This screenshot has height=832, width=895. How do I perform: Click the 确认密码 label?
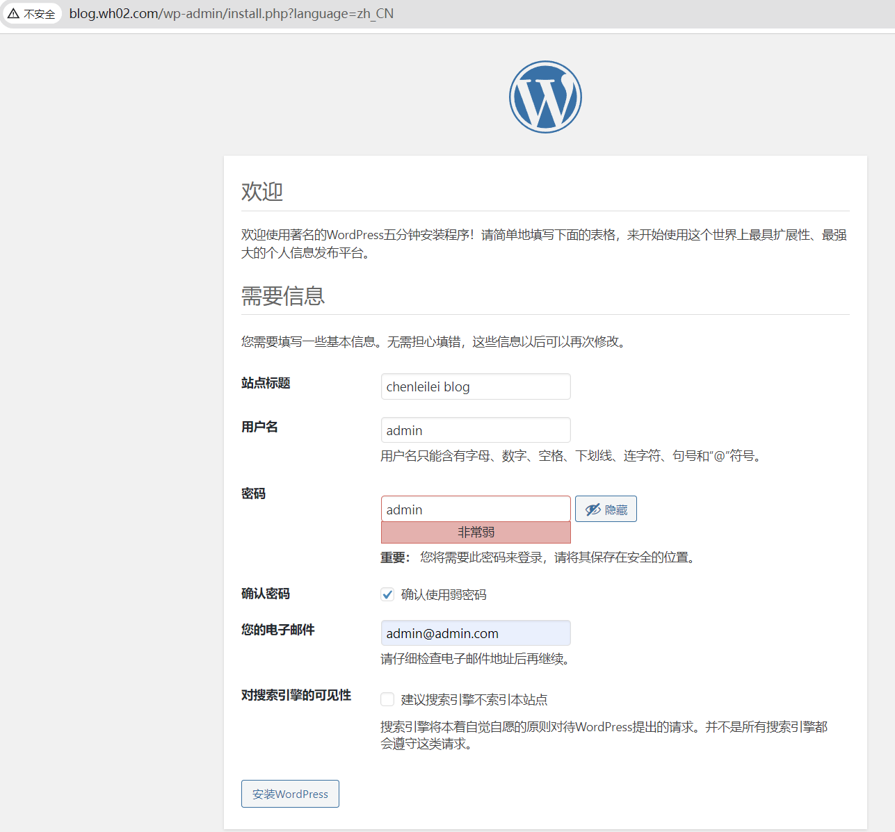point(266,594)
